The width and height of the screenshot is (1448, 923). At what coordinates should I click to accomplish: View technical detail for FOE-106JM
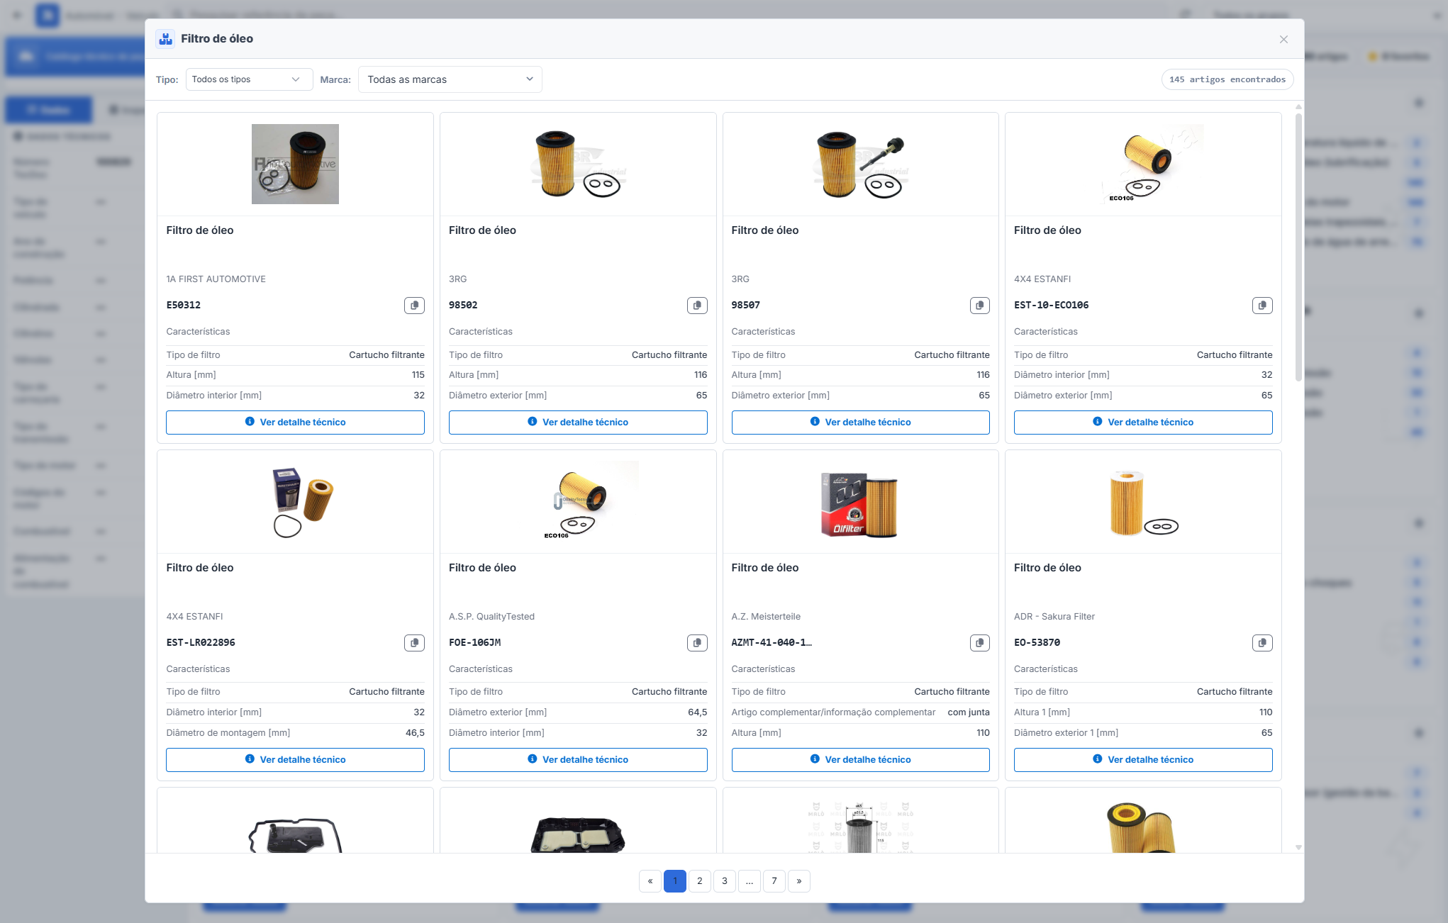pos(578,760)
